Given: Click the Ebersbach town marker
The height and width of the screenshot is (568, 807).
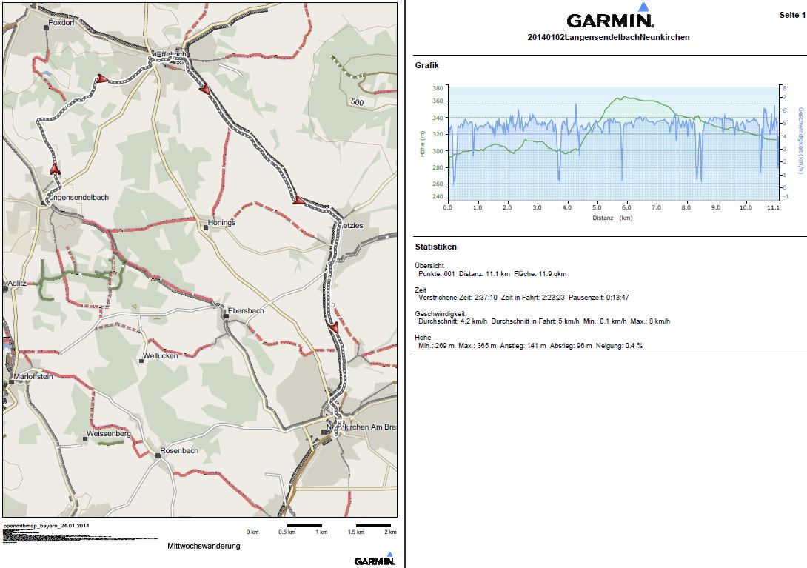Looking at the screenshot, I should [226, 316].
